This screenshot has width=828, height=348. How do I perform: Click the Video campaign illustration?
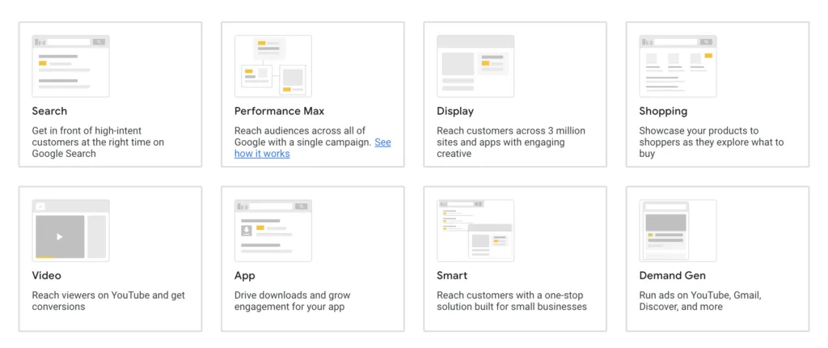[71, 231]
